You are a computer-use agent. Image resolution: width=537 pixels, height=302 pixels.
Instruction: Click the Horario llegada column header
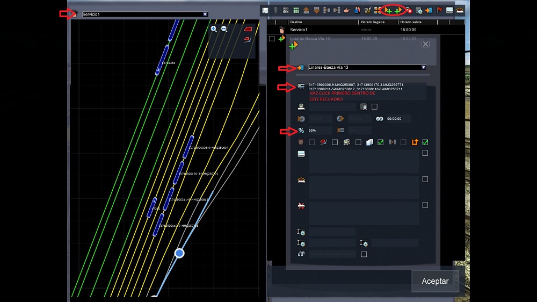tap(373, 22)
